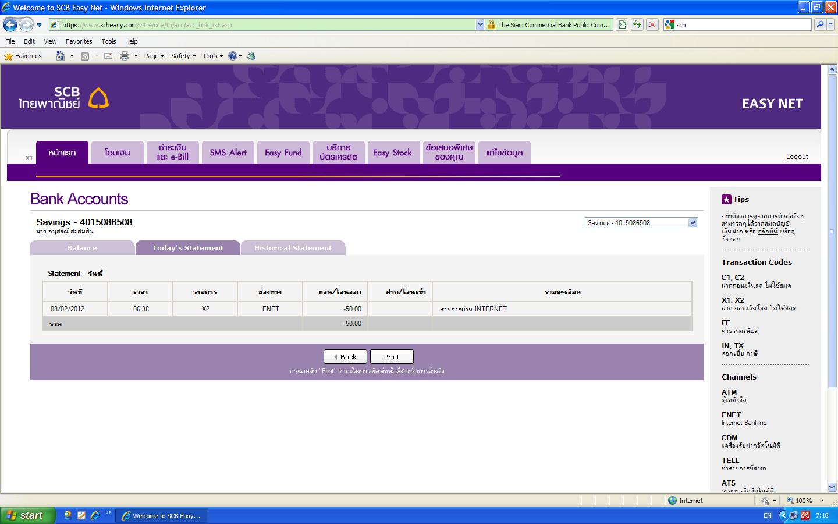Click the Logout link
Screen dimensions: 838x524
[x=797, y=157]
